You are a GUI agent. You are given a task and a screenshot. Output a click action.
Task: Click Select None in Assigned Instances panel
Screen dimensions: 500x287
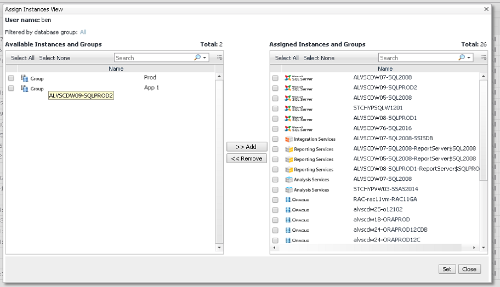pyautogui.click(x=319, y=58)
